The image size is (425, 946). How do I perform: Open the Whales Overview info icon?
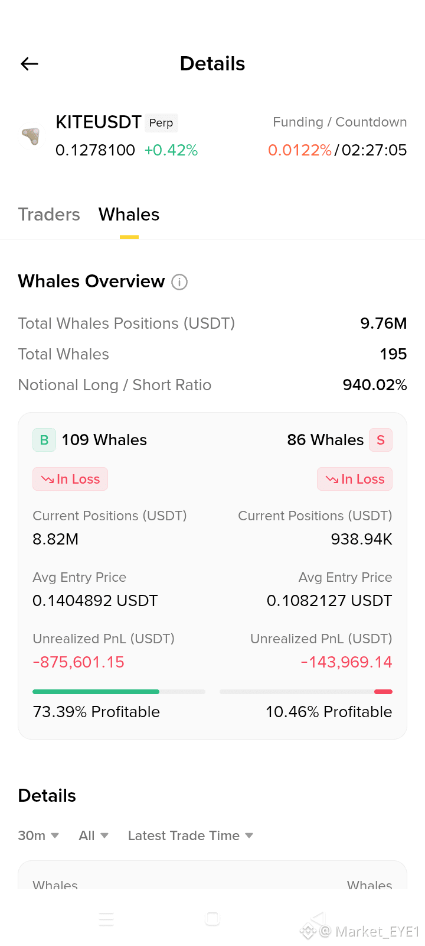[179, 282]
